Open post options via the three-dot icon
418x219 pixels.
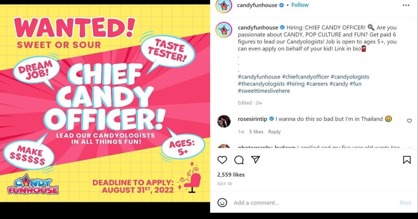[406, 5]
